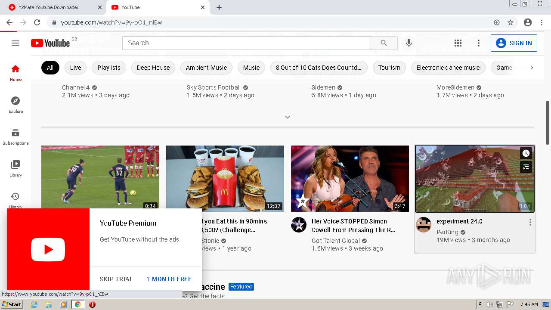Screen dimensions: 551x310
Task: Open the Got Talent Global channel name
Action: 336,241
